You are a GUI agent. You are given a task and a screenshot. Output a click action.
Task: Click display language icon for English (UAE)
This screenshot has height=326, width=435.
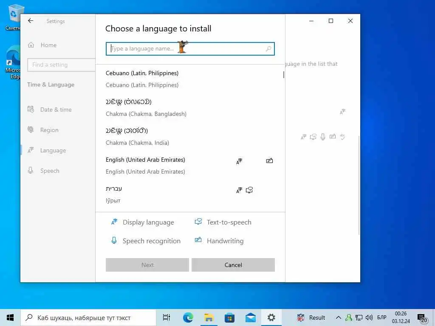tap(239, 161)
